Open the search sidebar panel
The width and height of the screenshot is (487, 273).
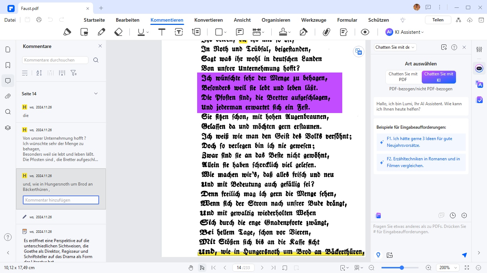pos(8,112)
